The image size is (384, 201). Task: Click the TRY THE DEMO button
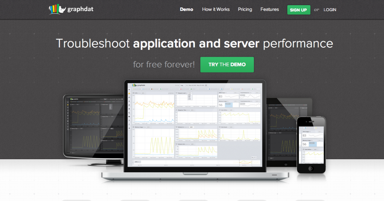(x=227, y=65)
